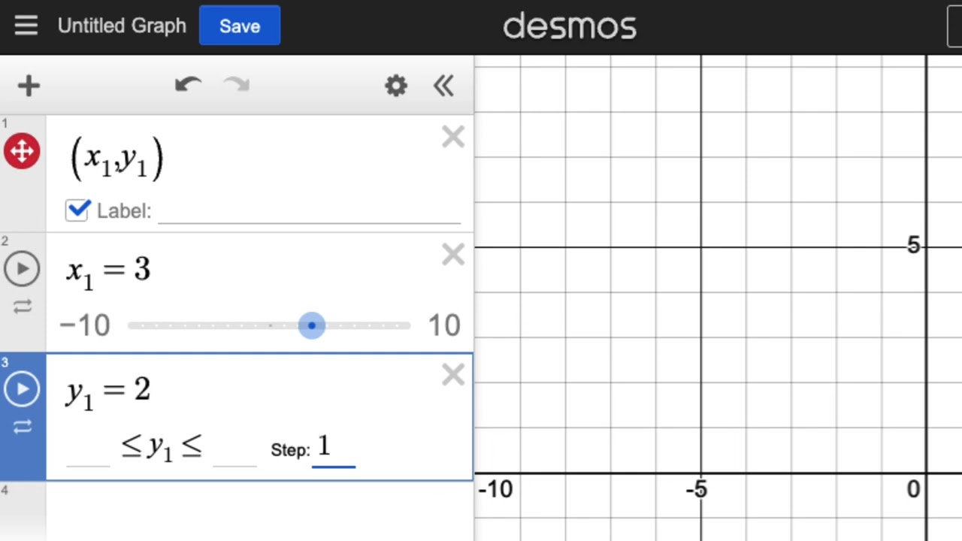
Task: Click the y1 Step input field
Action: [x=334, y=449]
